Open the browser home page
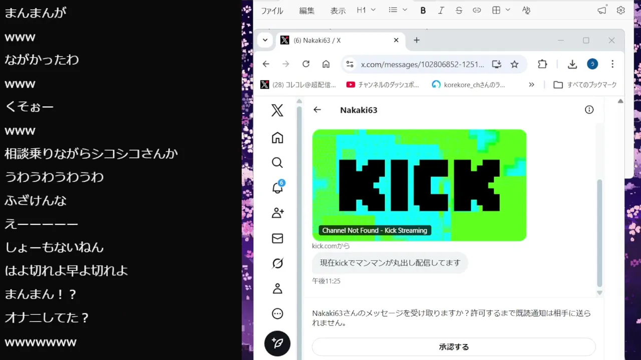 (326, 64)
